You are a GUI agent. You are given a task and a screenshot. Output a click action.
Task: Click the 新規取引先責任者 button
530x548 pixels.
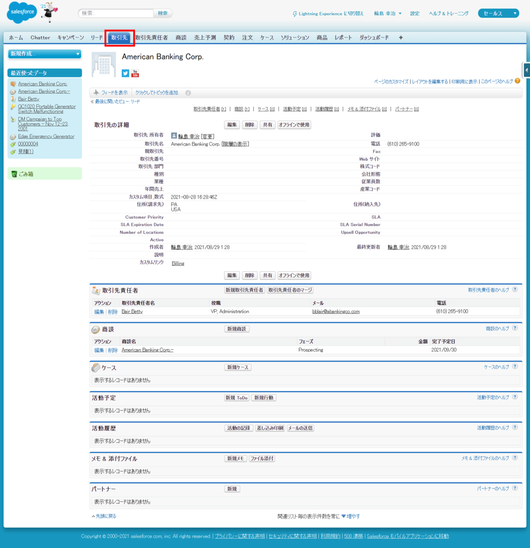(244, 290)
